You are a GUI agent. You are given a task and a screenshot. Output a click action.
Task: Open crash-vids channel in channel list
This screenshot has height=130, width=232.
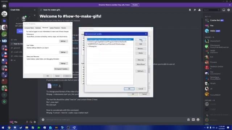coord(18,52)
